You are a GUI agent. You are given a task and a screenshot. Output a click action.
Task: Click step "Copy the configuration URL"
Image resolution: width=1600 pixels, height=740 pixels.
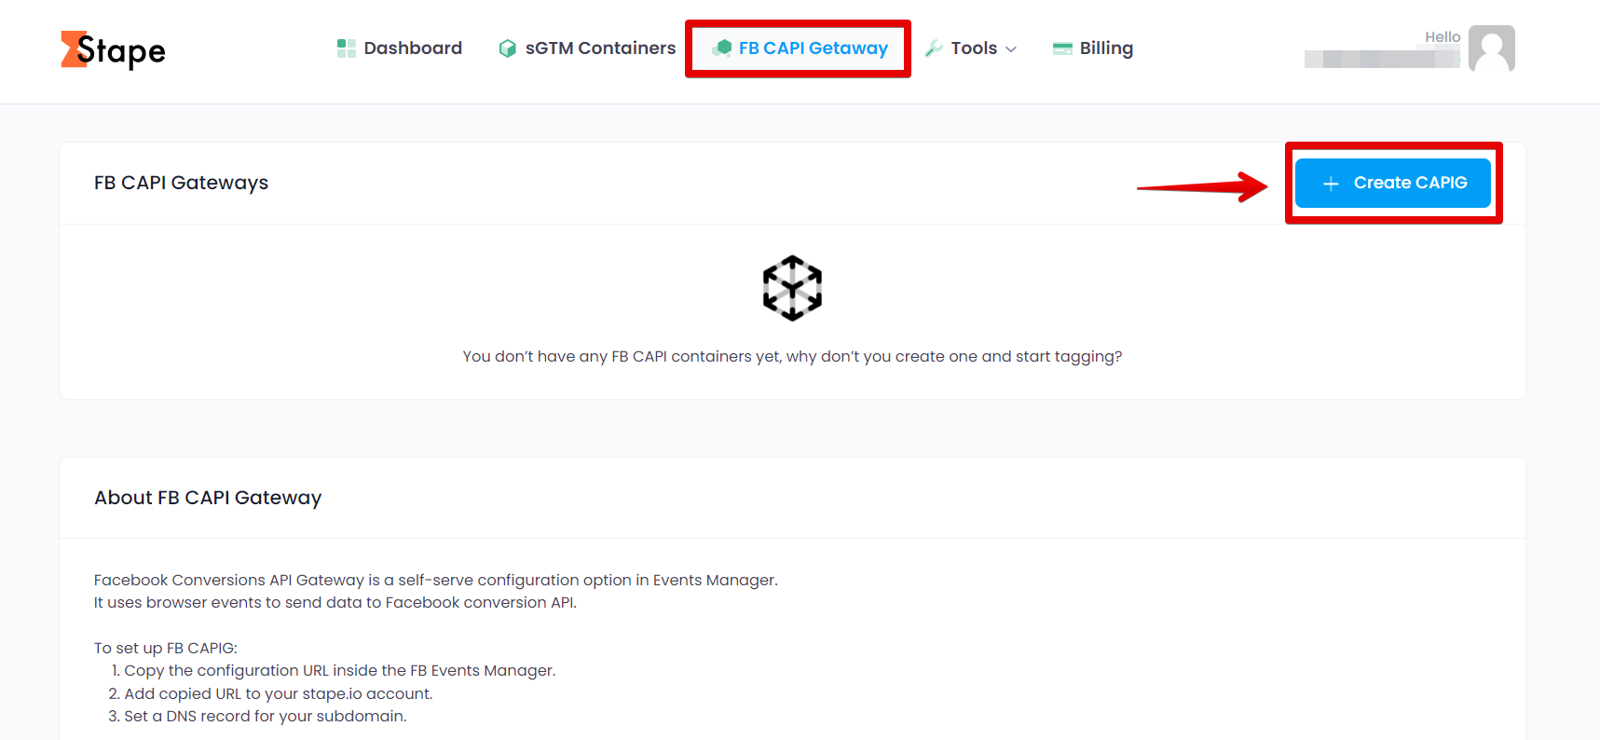[340, 670]
